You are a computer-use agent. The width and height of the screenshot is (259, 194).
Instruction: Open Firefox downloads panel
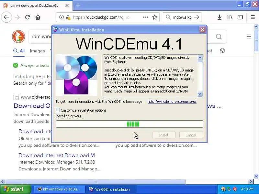220,17
